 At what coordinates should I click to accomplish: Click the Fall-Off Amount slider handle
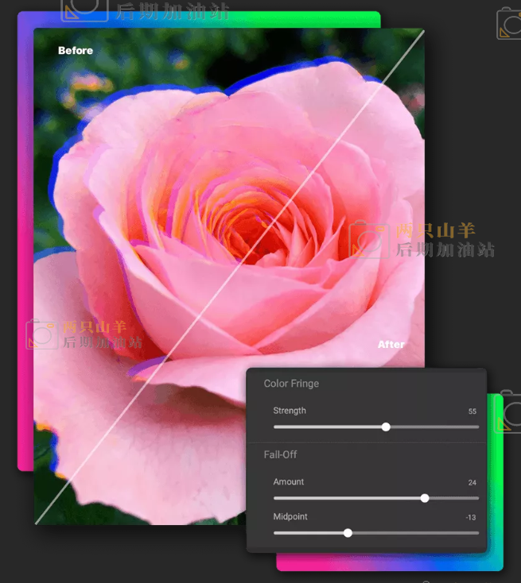click(425, 498)
